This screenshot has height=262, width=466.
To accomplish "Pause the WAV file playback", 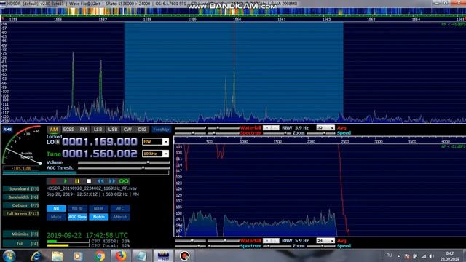I will [x=77, y=181].
